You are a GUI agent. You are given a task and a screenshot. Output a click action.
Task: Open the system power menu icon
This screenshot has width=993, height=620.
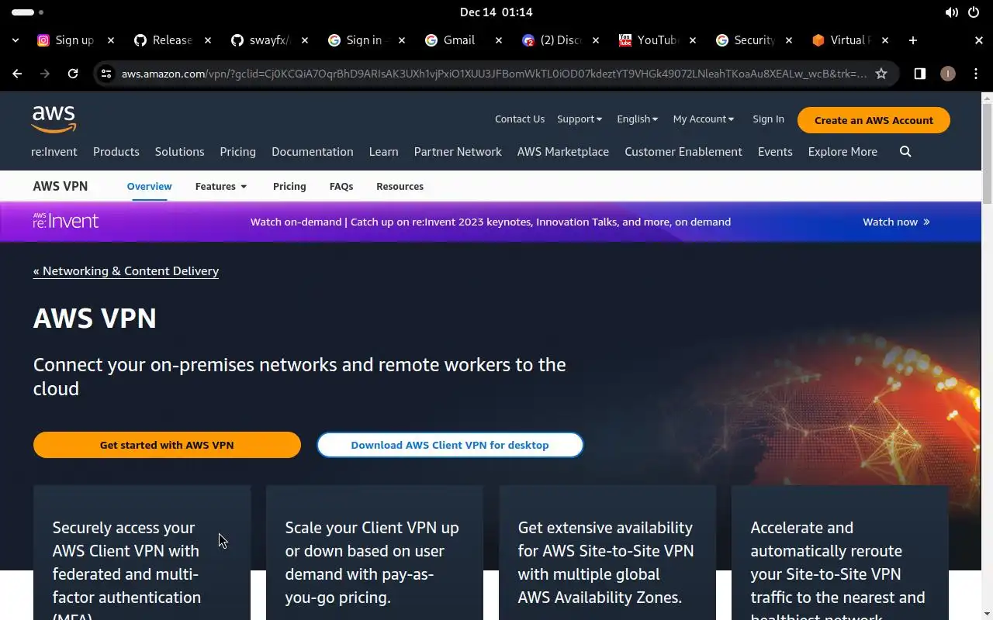click(974, 12)
